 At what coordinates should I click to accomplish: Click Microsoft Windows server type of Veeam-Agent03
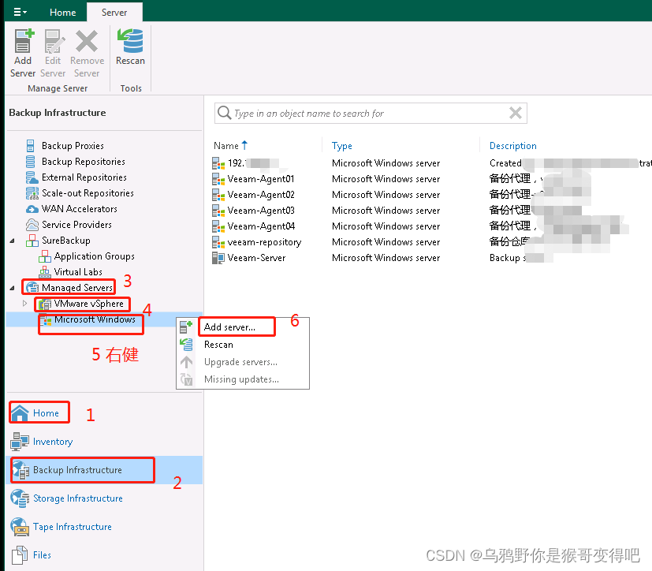pyautogui.click(x=386, y=211)
